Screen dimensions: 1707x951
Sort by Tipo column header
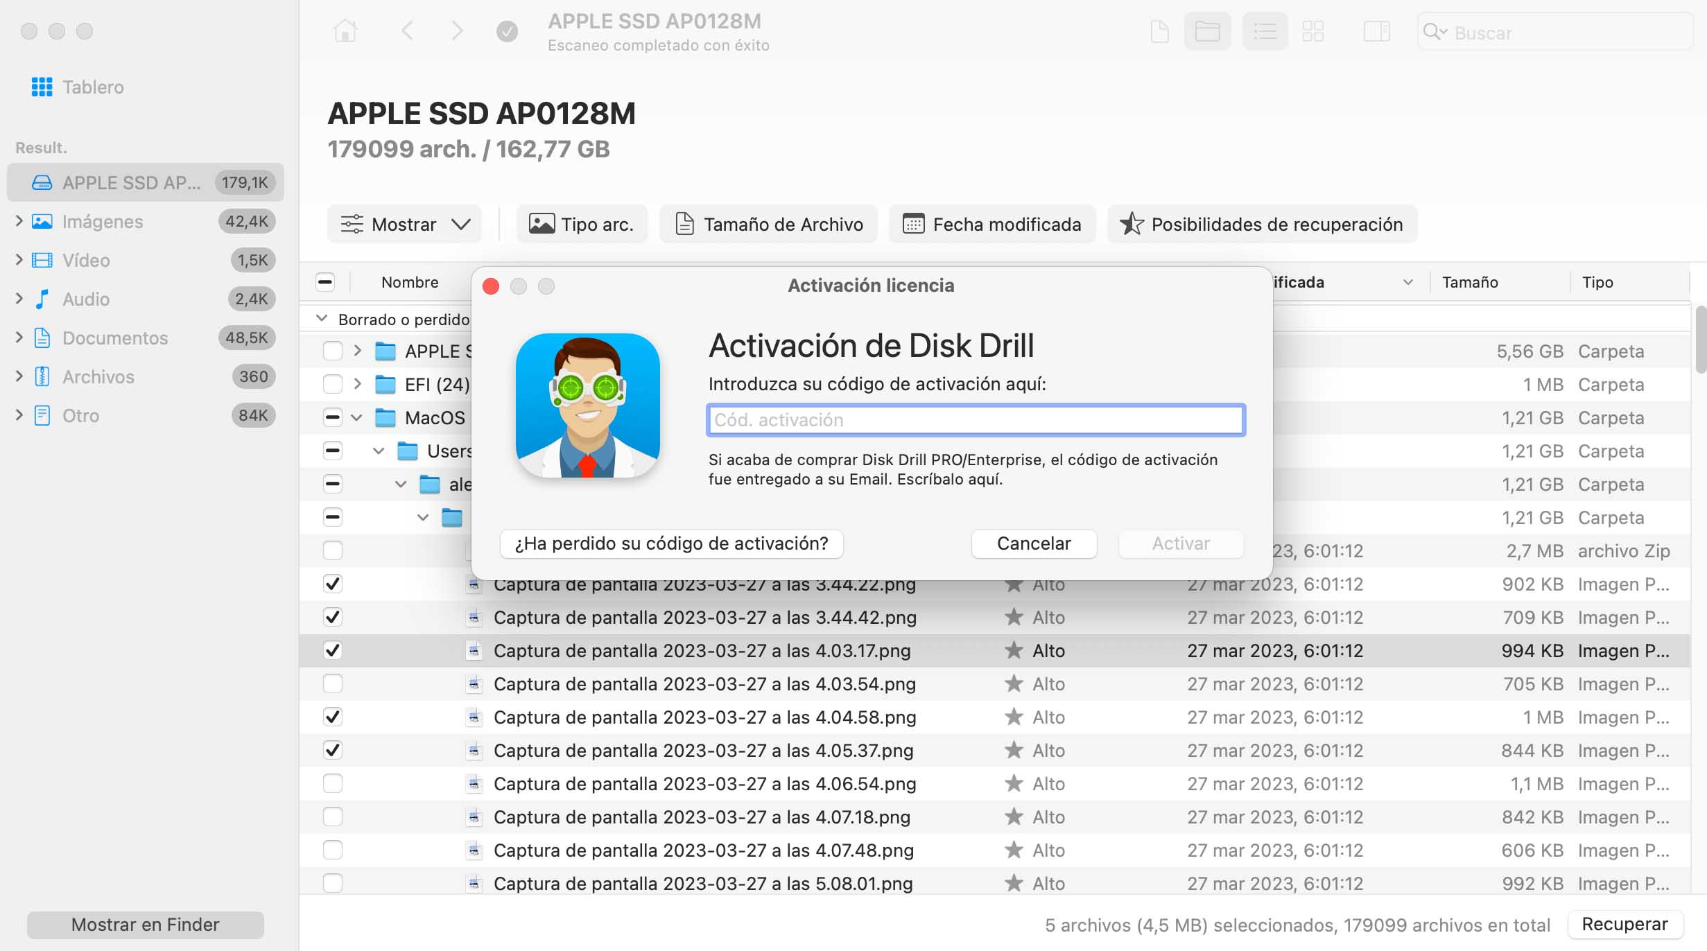click(1597, 282)
